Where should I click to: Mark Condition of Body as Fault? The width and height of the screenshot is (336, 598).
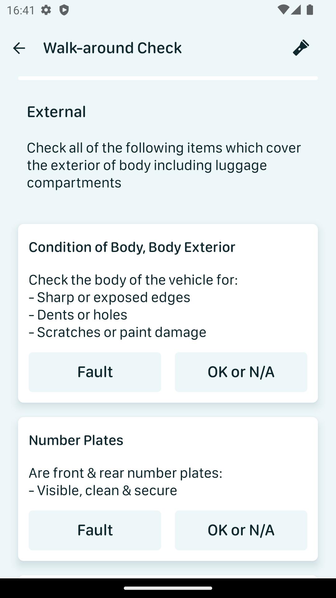[x=95, y=372]
